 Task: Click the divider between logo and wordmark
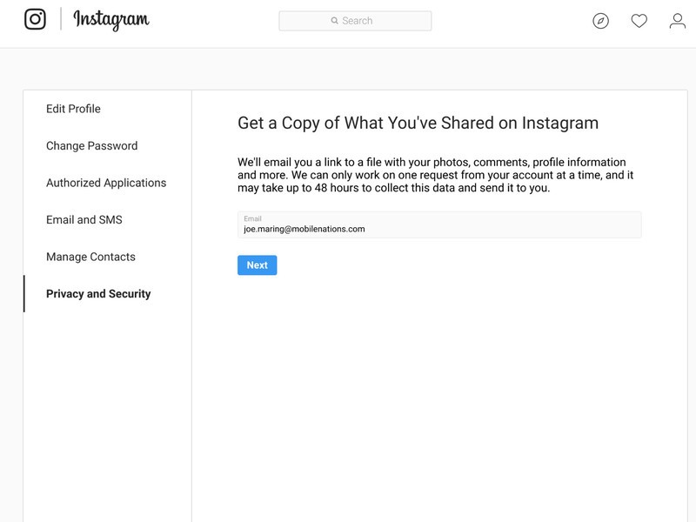(x=61, y=19)
